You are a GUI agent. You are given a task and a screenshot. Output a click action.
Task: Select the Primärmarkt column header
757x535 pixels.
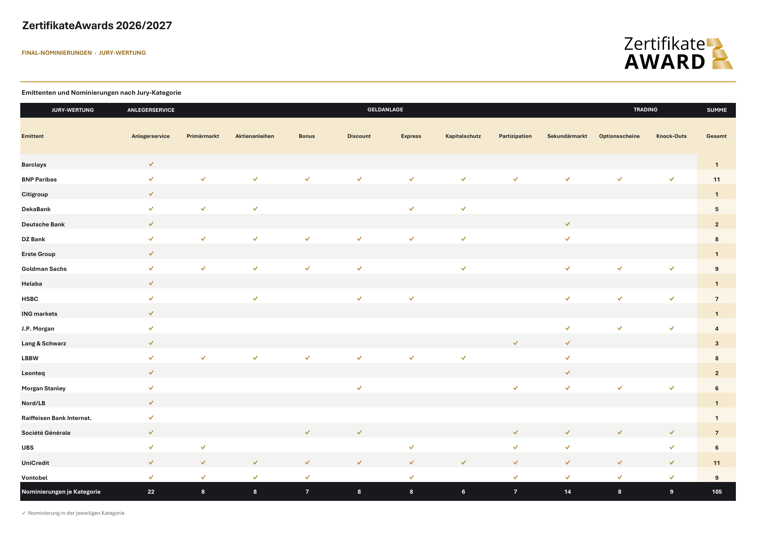pyautogui.click(x=203, y=136)
